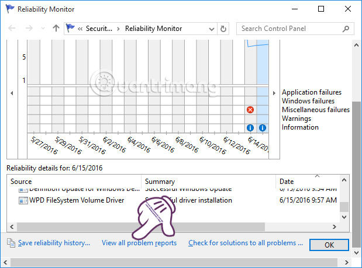Click the save reliability history document icon
This screenshot has height=268, width=362.
click(11, 243)
